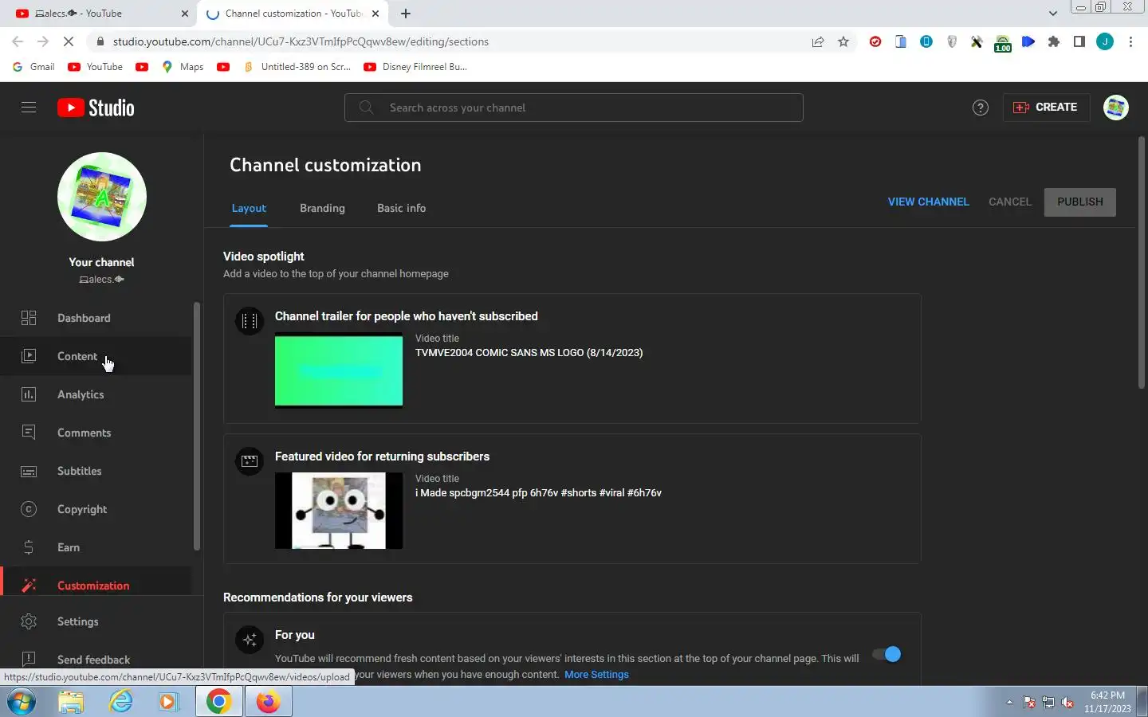Image resolution: width=1148 pixels, height=717 pixels.
Task: Click the browser address bar URL
Action: (301, 41)
